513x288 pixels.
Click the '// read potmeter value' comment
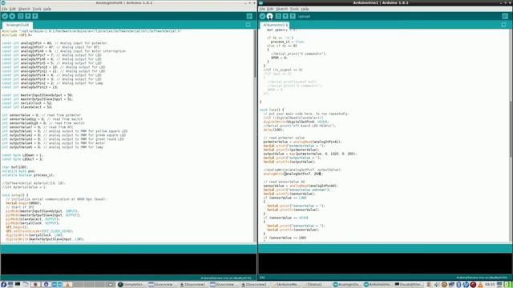pos(284,138)
